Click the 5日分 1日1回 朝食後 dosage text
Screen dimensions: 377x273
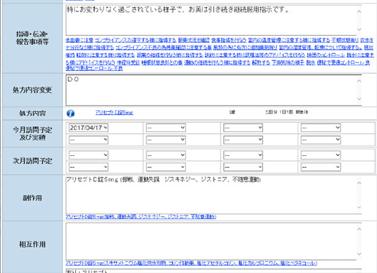point(287,112)
